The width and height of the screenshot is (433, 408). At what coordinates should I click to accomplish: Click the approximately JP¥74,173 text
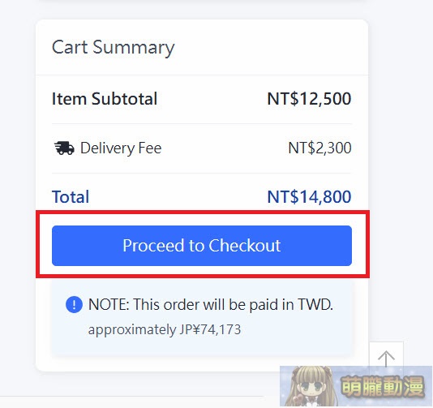(x=165, y=329)
